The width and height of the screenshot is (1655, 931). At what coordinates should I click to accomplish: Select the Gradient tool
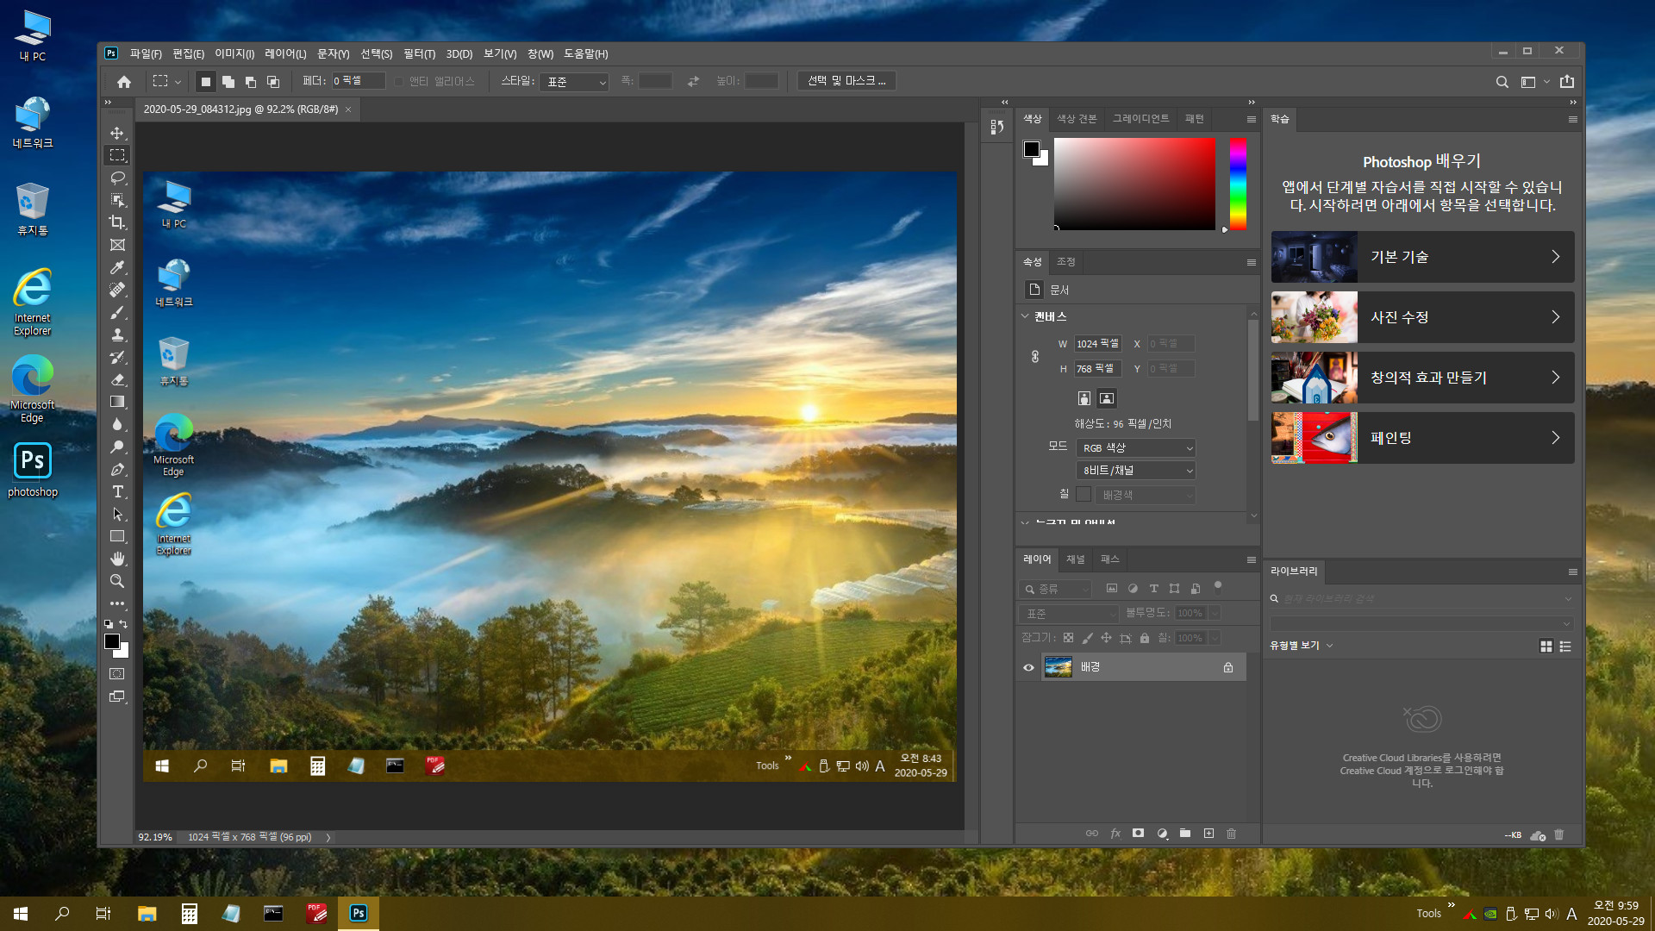117,402
